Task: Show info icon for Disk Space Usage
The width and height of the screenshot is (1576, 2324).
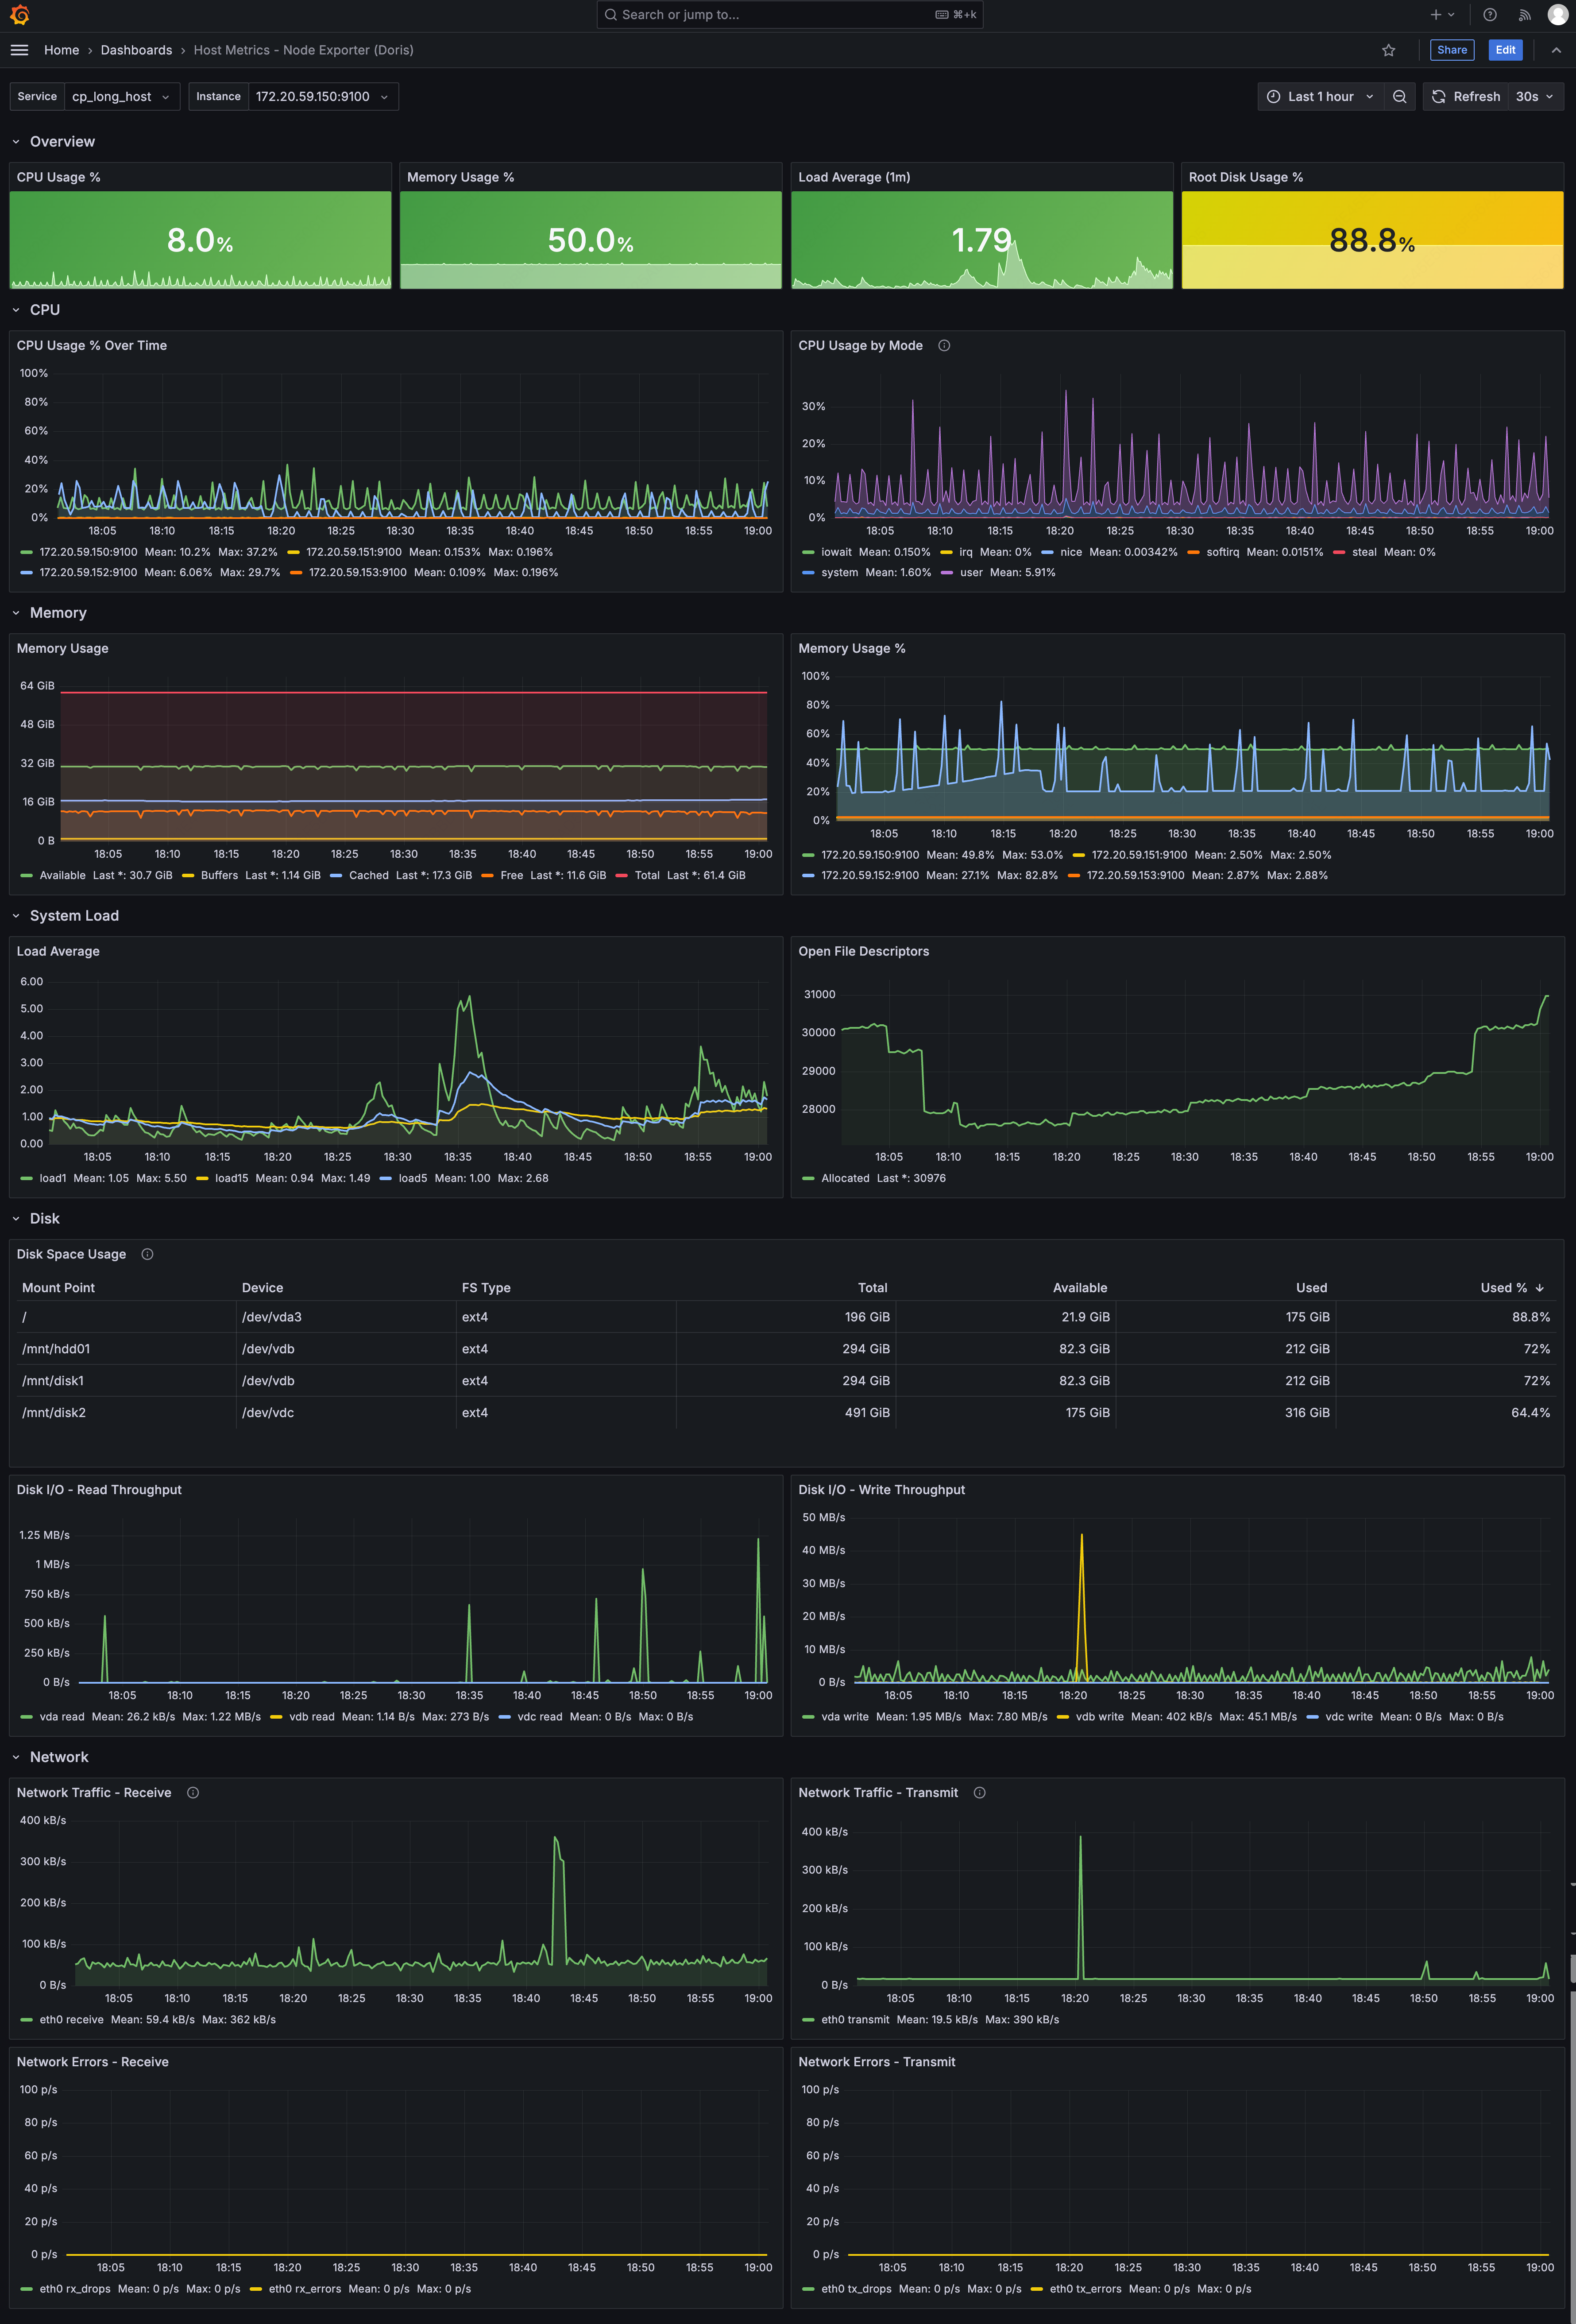Action: point(147,1254)
